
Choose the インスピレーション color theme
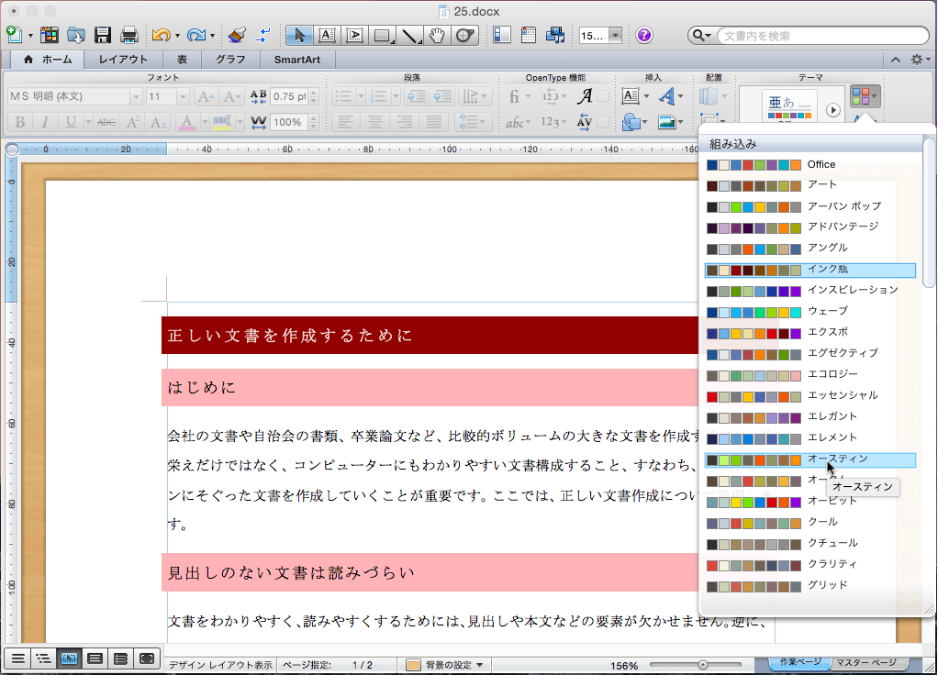(810, 291)
